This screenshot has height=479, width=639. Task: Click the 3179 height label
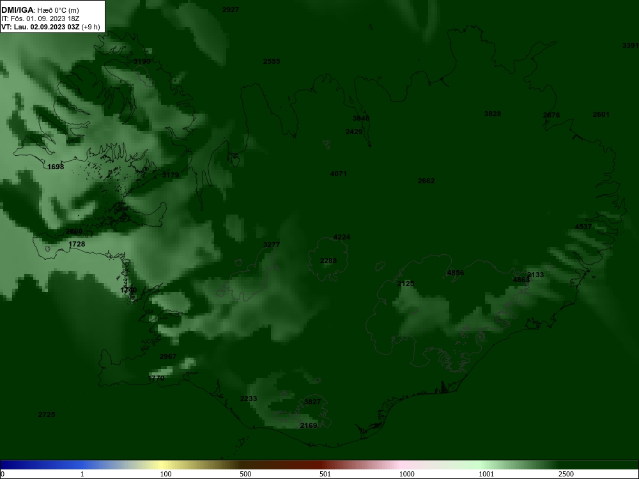tap(171, 175)
